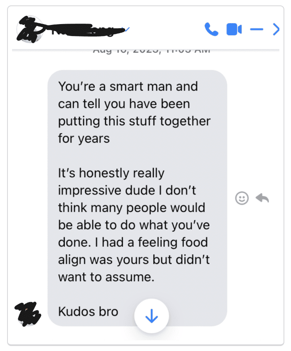This screenshot has height=351, width=291.
Task: Click the "Kudos bro" line in message
Action: [x=88, y=312]
